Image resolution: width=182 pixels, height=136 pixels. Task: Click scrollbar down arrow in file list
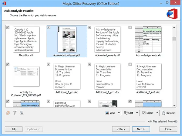(x=174, y=105)
